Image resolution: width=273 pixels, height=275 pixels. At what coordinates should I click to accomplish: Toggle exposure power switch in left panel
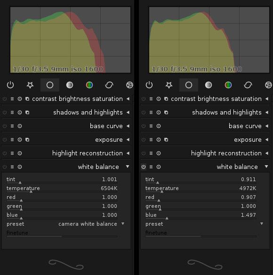5,139
